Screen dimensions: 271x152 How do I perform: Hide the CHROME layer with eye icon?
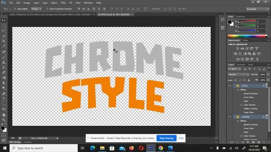tap(230, 117)
